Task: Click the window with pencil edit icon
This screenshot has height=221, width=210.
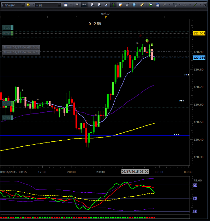Action: coord(120,5)
